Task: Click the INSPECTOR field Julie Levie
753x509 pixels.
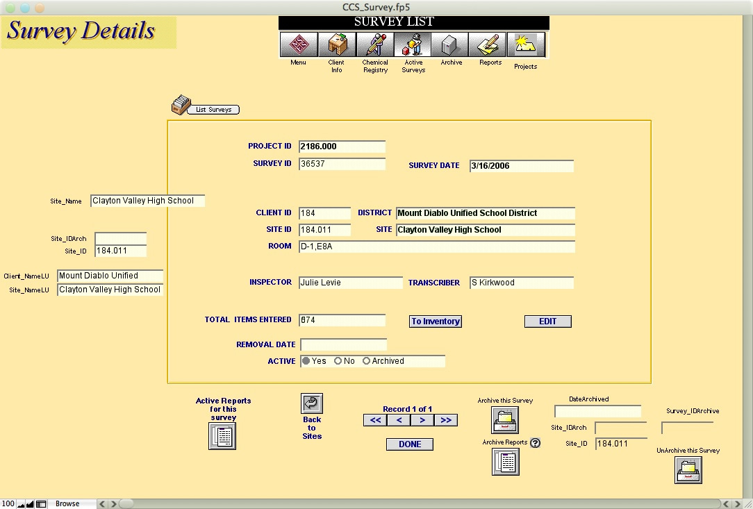Action: point(351,283)
